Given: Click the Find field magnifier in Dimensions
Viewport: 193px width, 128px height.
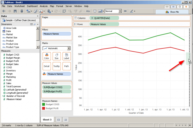Looking at the screenshot, I should pyautogui.click(x=34, y=24).
